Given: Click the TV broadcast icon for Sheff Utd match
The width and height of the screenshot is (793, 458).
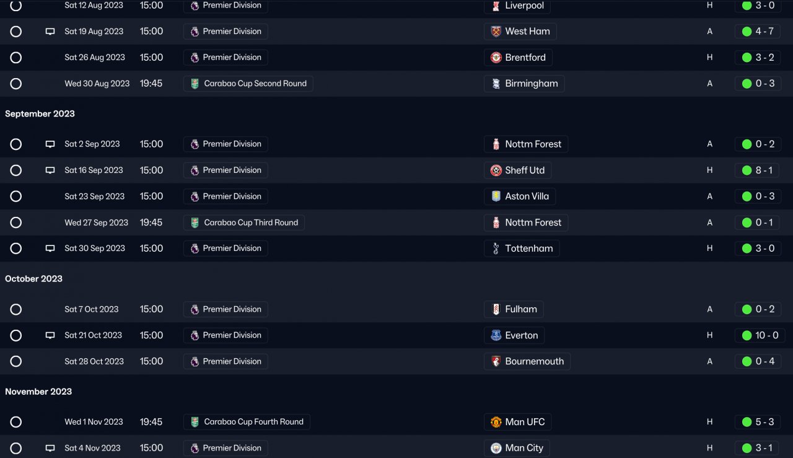Looking at the screenshot, I should click(x=50, y=170).
